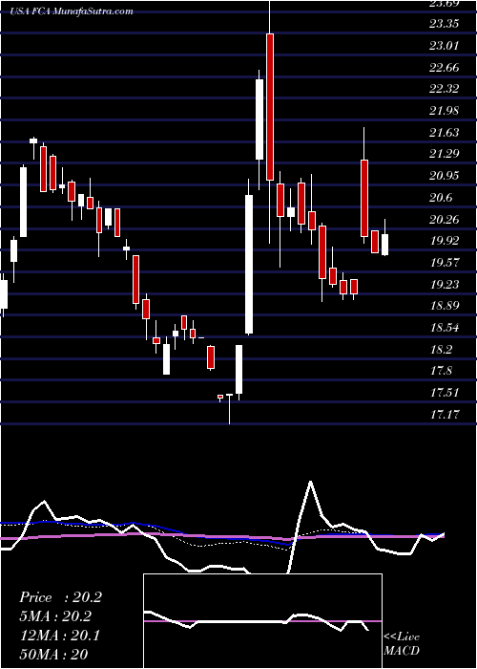Click the 18.89 price axis label
This screenshot has width=477, height=669.
click(444, 306)
